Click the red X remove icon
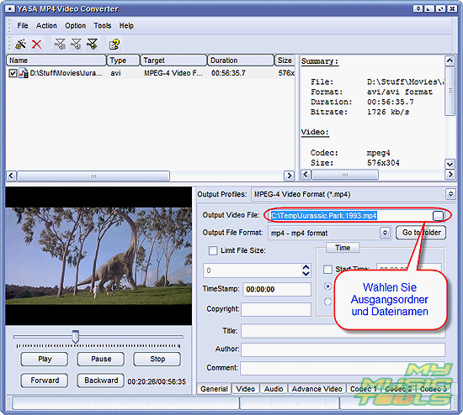This screenshot has width=463, height=415. click(x=36, y=45)
